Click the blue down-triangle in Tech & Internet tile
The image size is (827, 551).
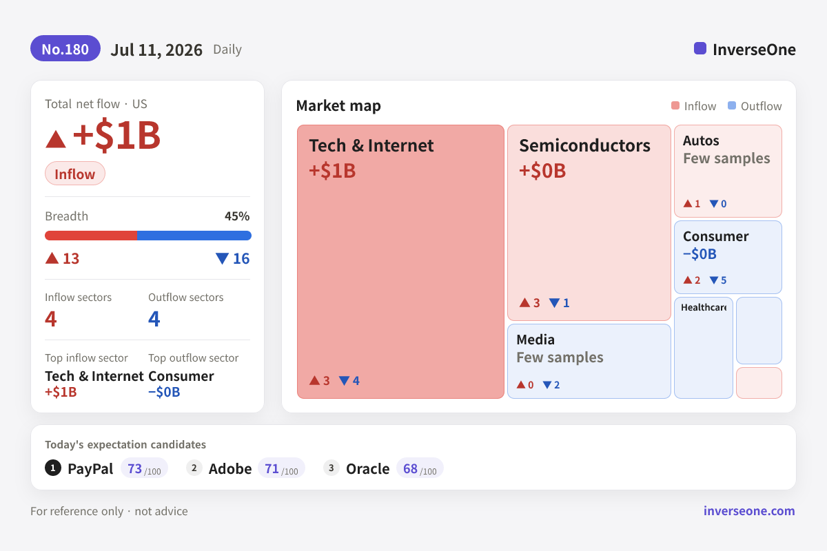click(x=345, y=380)
